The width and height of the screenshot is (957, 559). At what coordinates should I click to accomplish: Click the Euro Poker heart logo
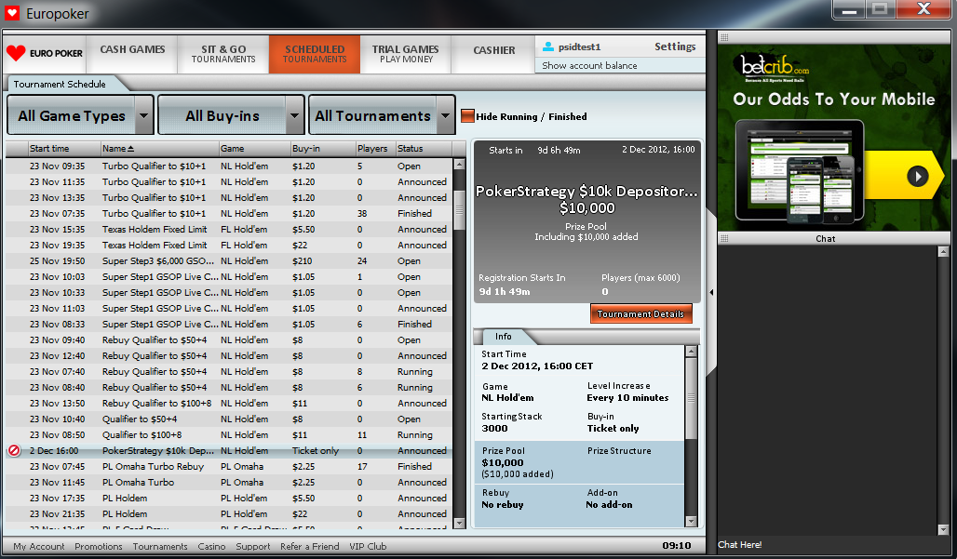(16, 53)
